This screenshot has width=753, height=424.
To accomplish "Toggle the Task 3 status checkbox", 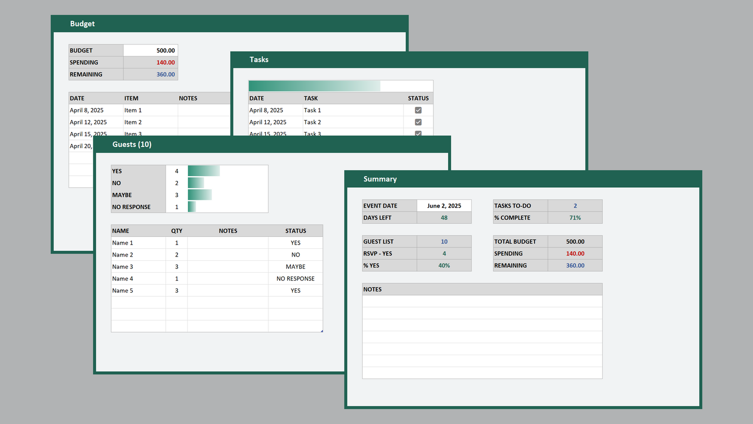I will (418, 134).
